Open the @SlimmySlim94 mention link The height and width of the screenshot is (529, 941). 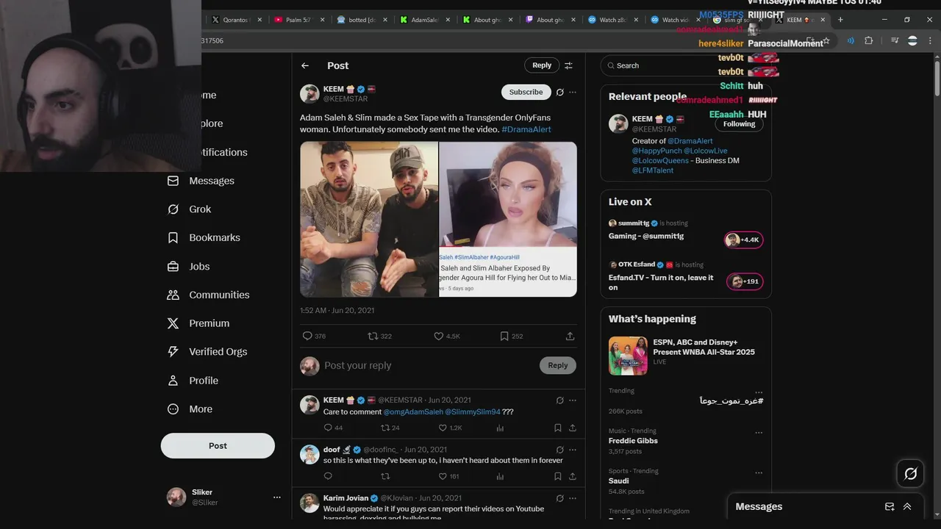473,411
